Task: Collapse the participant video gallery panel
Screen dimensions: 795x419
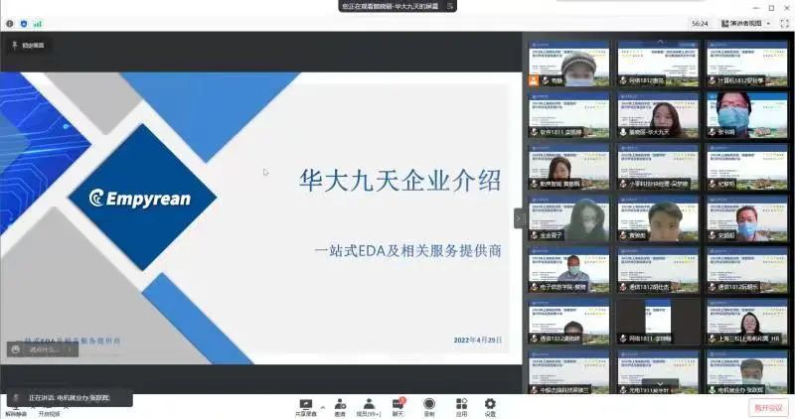Action: (x=518, y=217)
